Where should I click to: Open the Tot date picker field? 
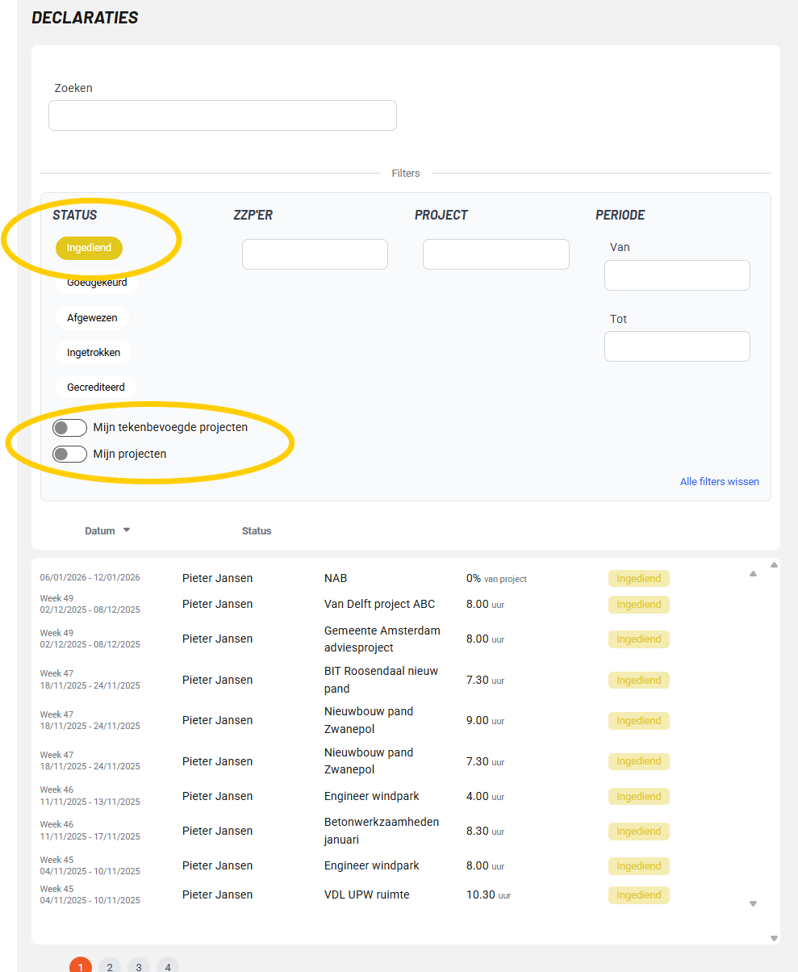click(677, 346)
